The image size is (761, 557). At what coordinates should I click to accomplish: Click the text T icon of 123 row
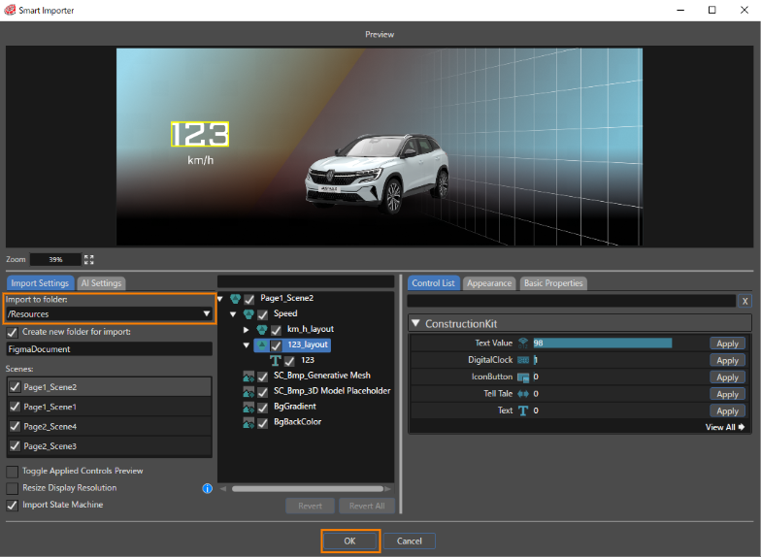276,361
